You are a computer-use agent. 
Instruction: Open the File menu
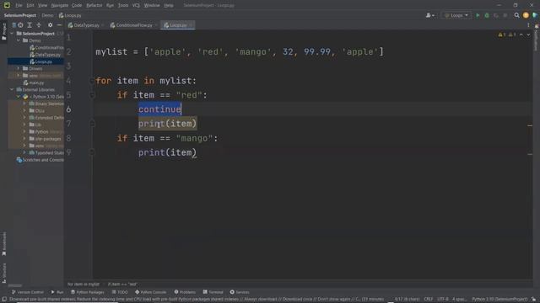click(19, 5)
